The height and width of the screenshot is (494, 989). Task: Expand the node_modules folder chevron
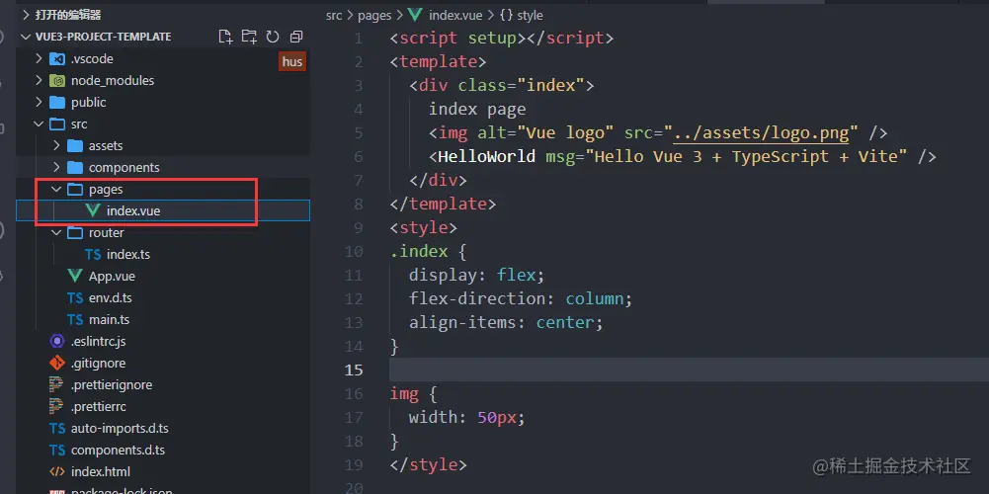coord(40,81)
